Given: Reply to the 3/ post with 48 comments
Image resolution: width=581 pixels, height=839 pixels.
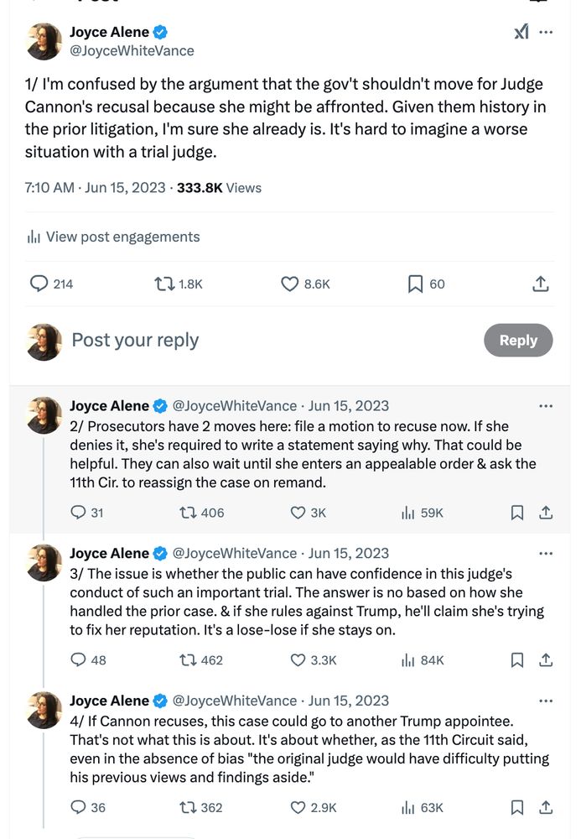Looking at the screenshot, I should point(79,660).
